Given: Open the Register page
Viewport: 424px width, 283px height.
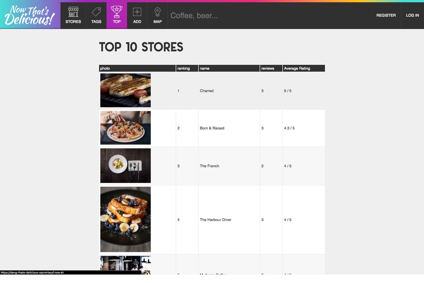Looking at the screenshot, I should (x=386, y=16).
